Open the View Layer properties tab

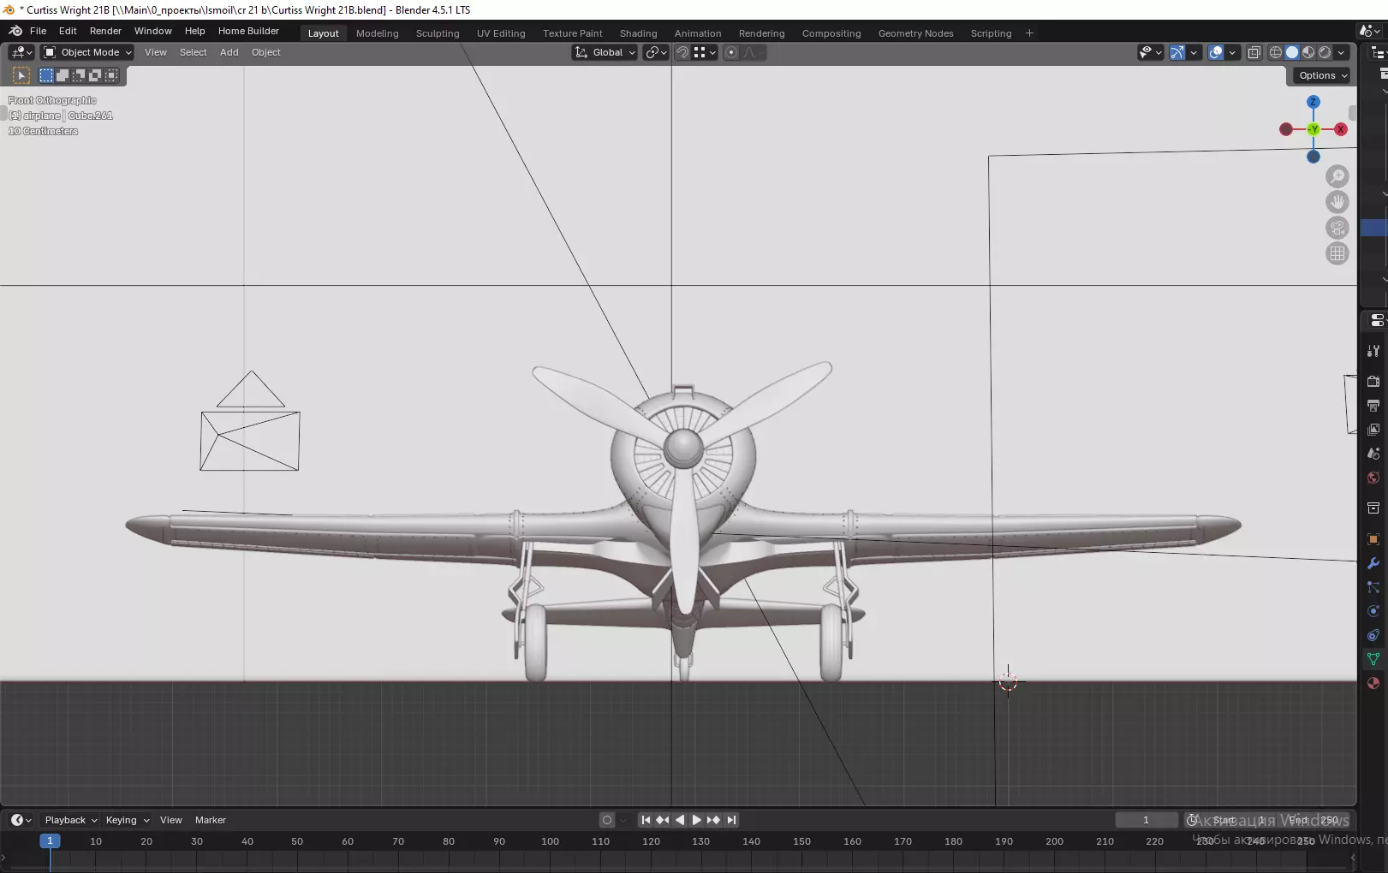coord(1373,429)
